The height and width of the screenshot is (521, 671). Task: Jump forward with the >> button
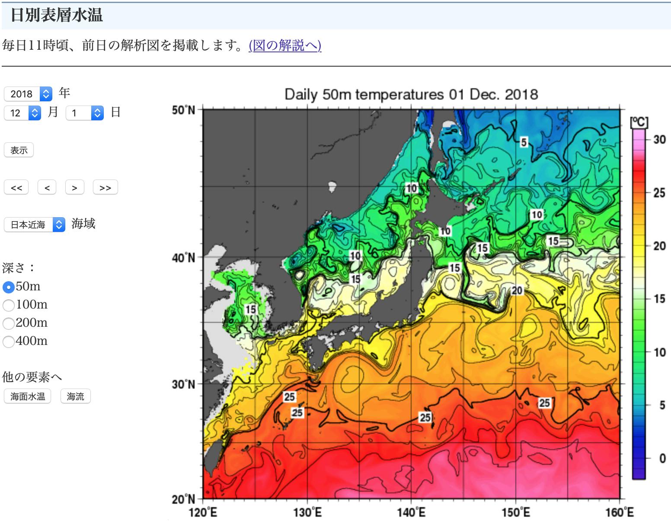[105, 188]
